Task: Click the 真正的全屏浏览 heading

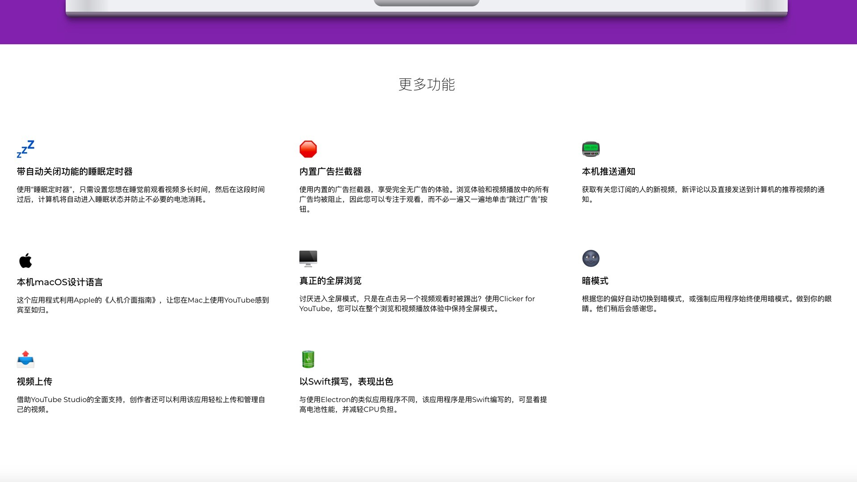Action: [330, 281]
